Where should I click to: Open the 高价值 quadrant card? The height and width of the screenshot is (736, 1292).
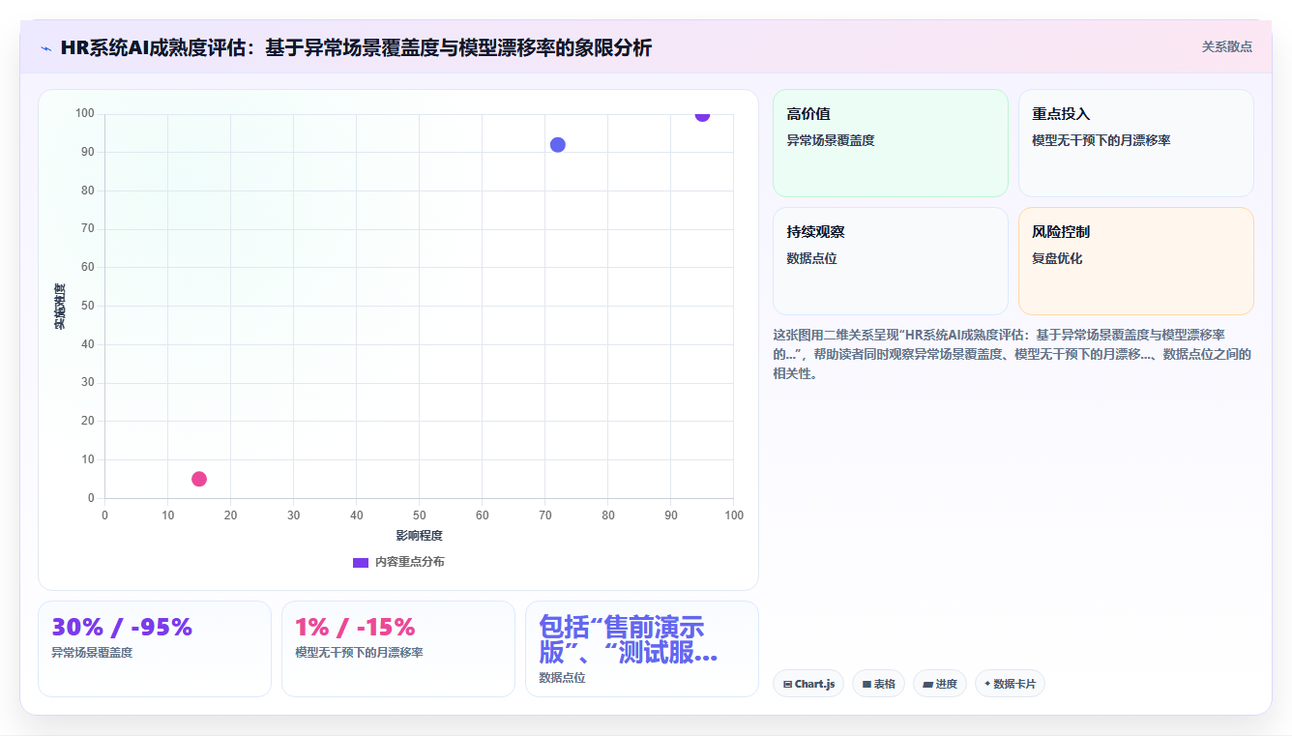pyautogui.click(x=891, y=143)
